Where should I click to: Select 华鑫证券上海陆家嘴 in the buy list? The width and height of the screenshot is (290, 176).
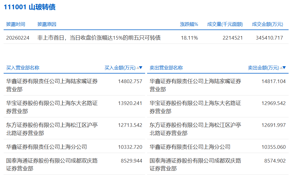(x=52, y=85)
